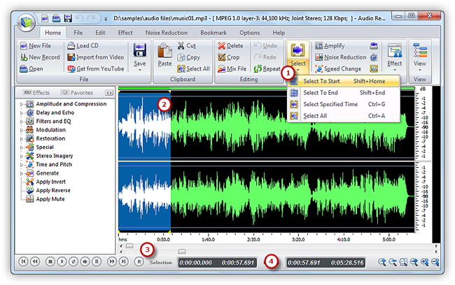This screenshot has width=455, height=285.
Task: Expand the Stereo Imagery node
Action: [x=21, y=156]
